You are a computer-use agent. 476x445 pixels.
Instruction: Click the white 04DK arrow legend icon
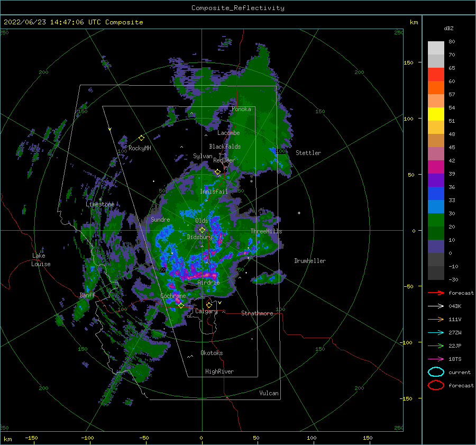tap(436, 306)
